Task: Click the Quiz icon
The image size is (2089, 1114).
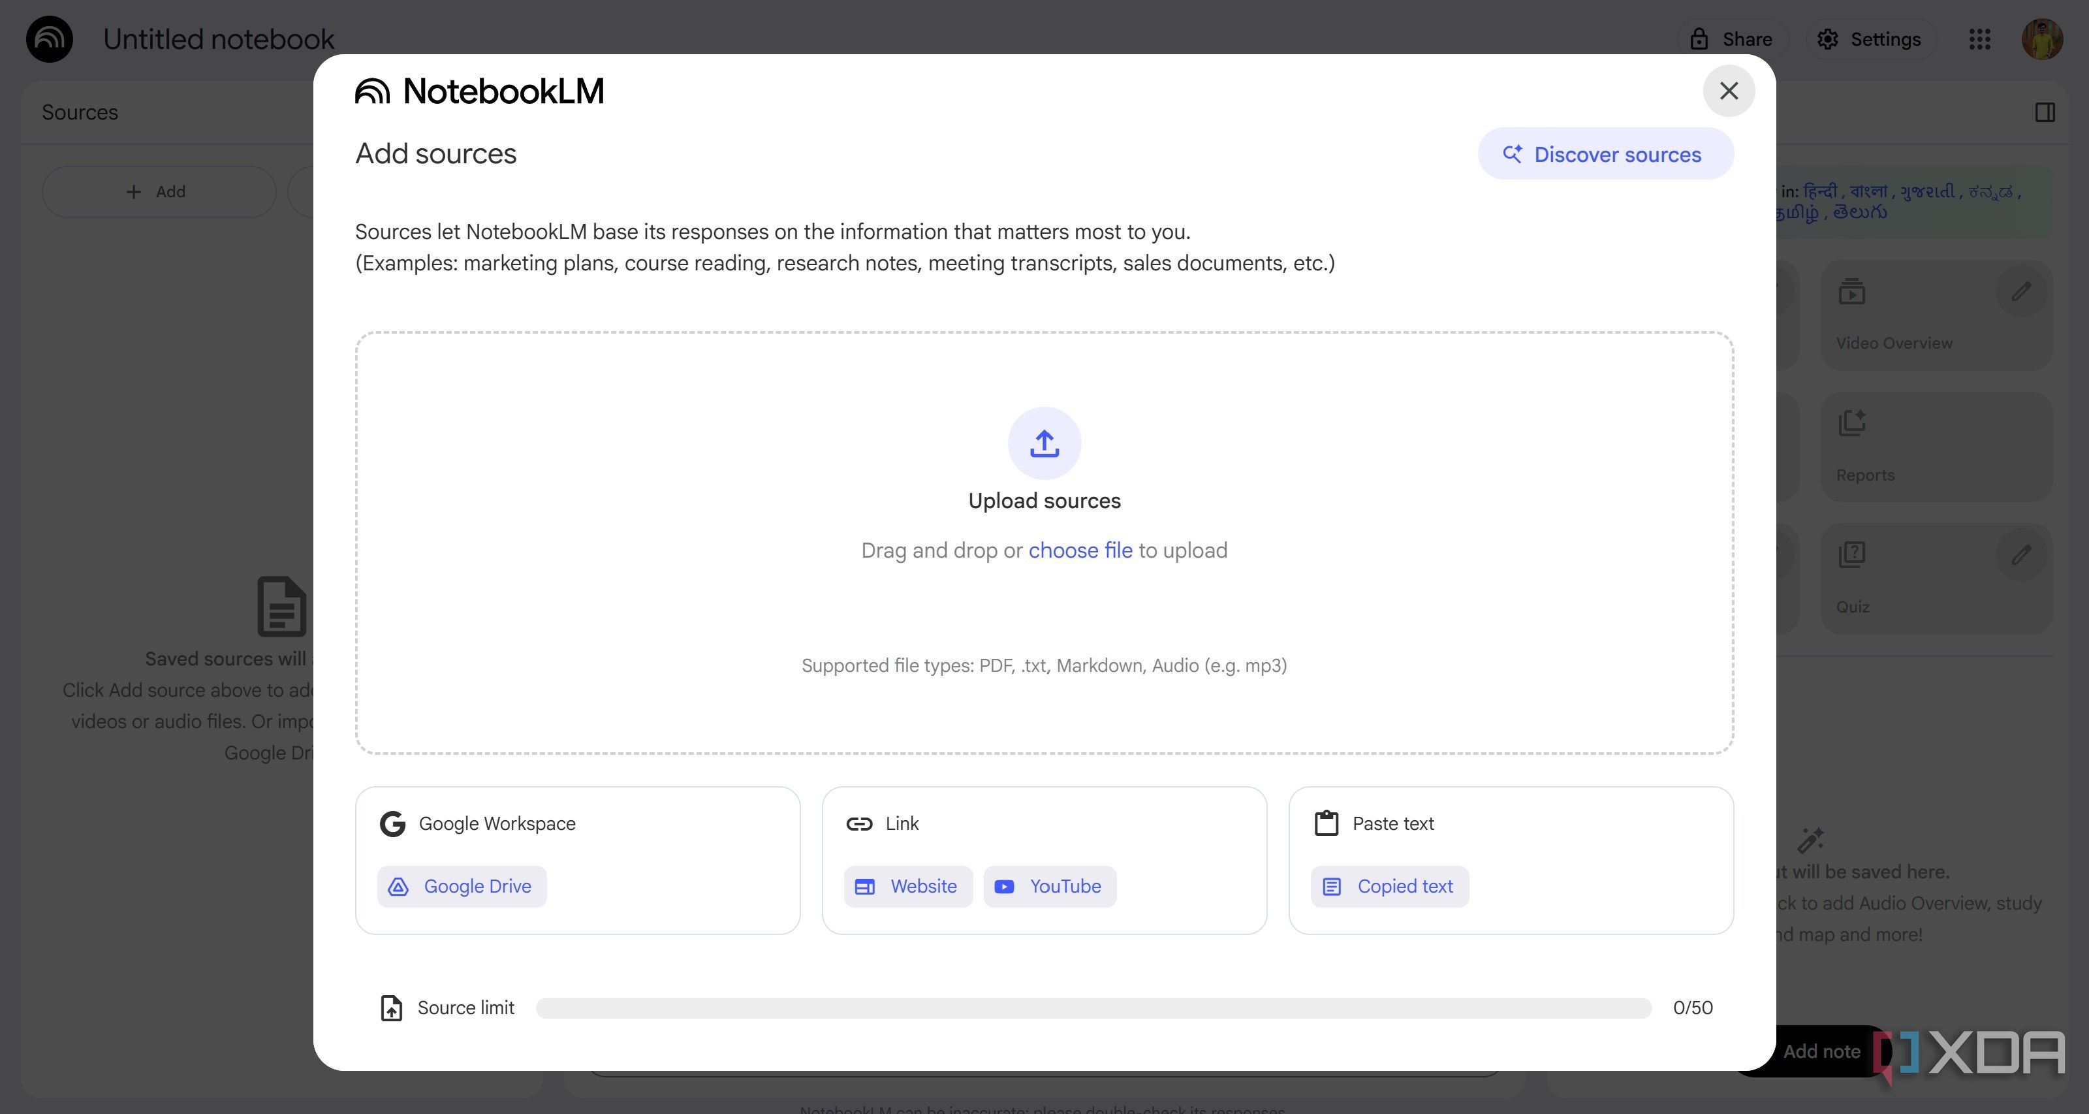Action: [x=1851, y=555]
